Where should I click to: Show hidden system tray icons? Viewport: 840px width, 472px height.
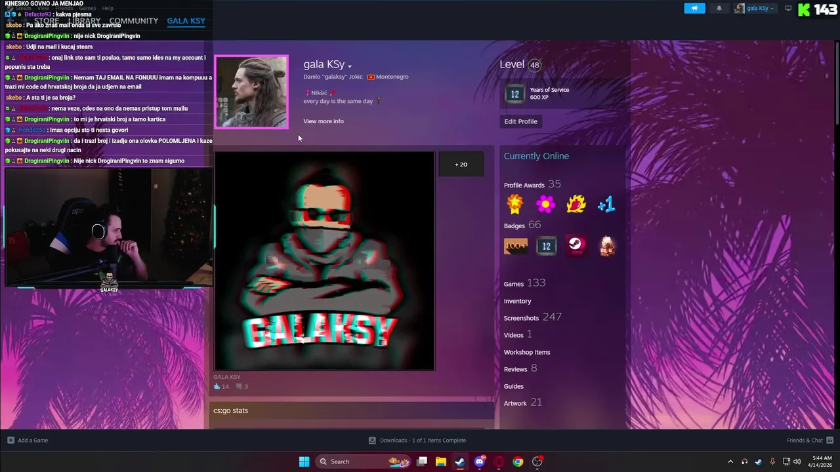[x=730, y=462]
